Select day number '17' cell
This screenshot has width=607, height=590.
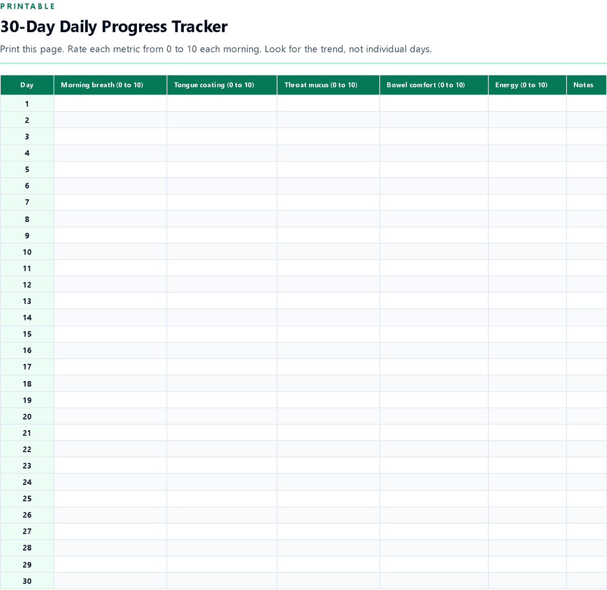pyautogui.click(x=27, y=367)
